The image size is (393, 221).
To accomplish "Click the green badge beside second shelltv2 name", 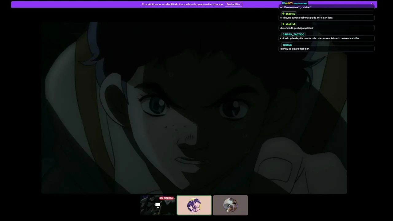I will coord(283,24).
